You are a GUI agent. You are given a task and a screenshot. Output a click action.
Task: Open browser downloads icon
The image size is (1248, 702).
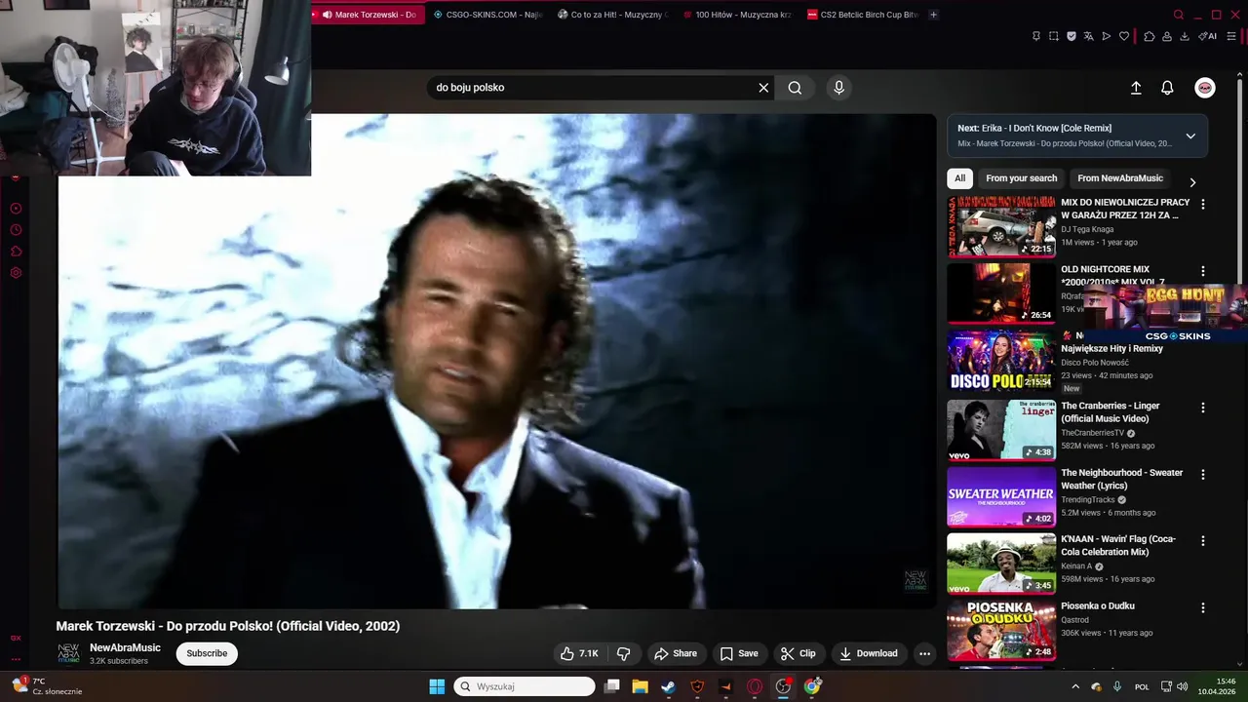(1184, 36)
